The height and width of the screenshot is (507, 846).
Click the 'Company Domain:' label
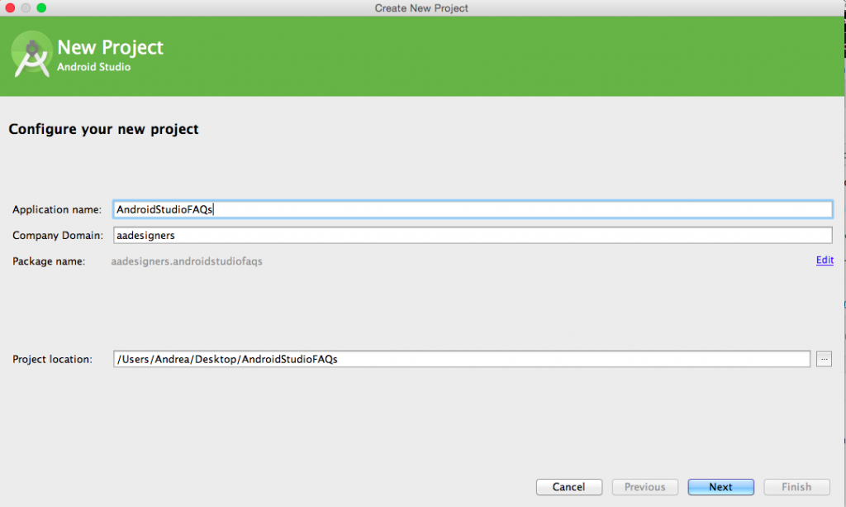point(58,236)
